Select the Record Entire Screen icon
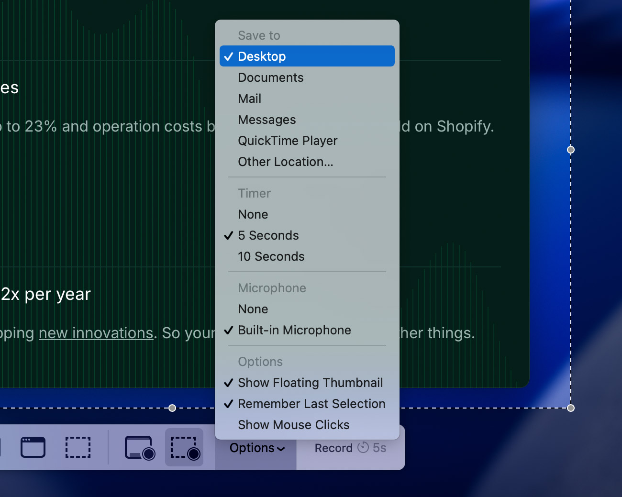Image resolution: width=622 pixels, height=497 pixels. 140,448
